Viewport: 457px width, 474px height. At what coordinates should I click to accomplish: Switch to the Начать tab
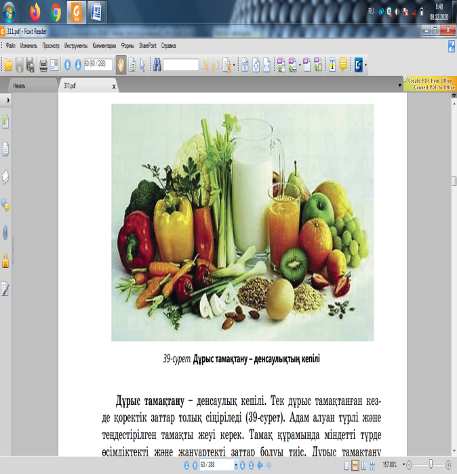19,86
